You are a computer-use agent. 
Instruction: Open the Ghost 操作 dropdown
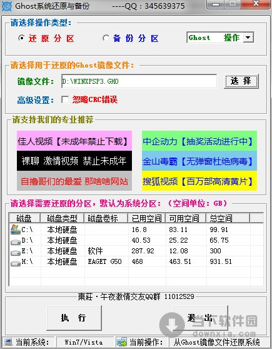tap(248, 38)
